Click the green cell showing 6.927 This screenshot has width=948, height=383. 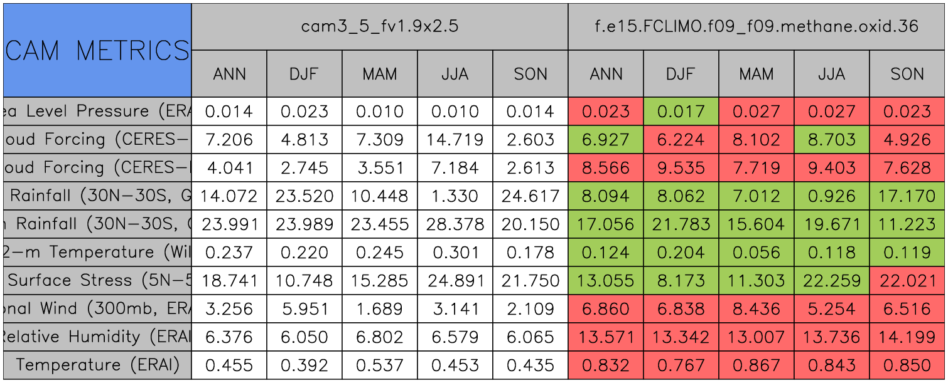point(606,139)
